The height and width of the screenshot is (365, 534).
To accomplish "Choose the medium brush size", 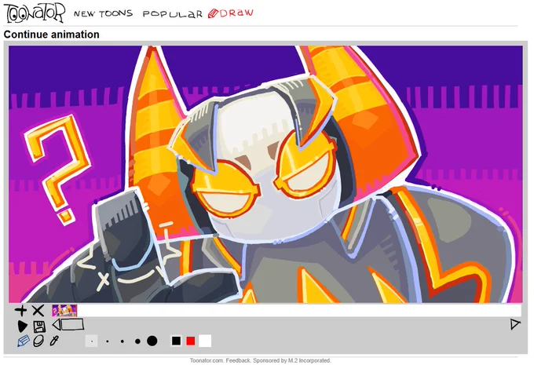I will tap(123, 341).
